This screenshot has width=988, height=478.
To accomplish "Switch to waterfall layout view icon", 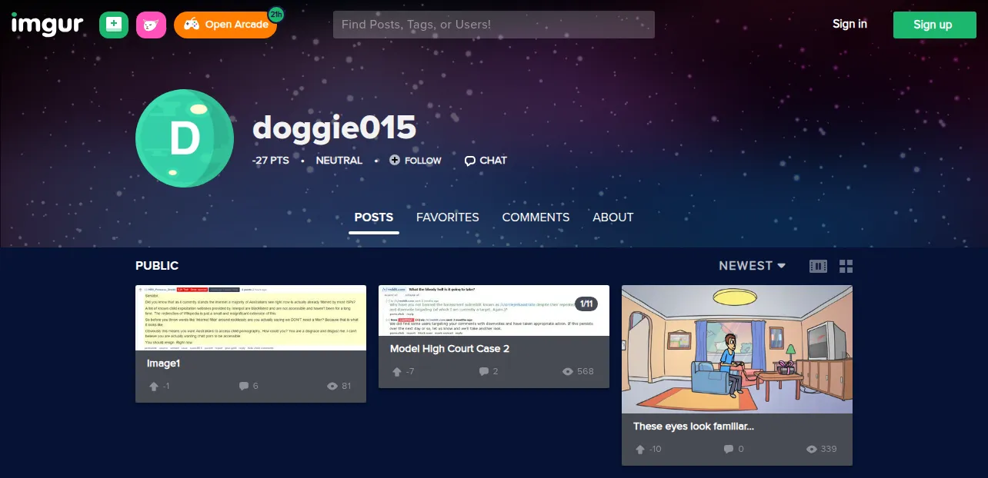I will [x=818, y=266].
